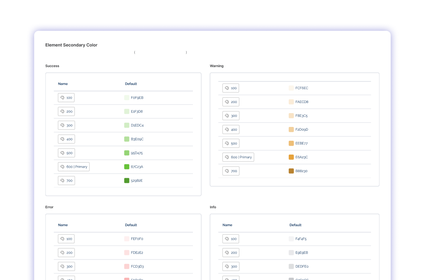Click the palette icon in Warning 200 chip
This screenshot has width=425, height=280.
pyautogui.click(x=227, y=102)
